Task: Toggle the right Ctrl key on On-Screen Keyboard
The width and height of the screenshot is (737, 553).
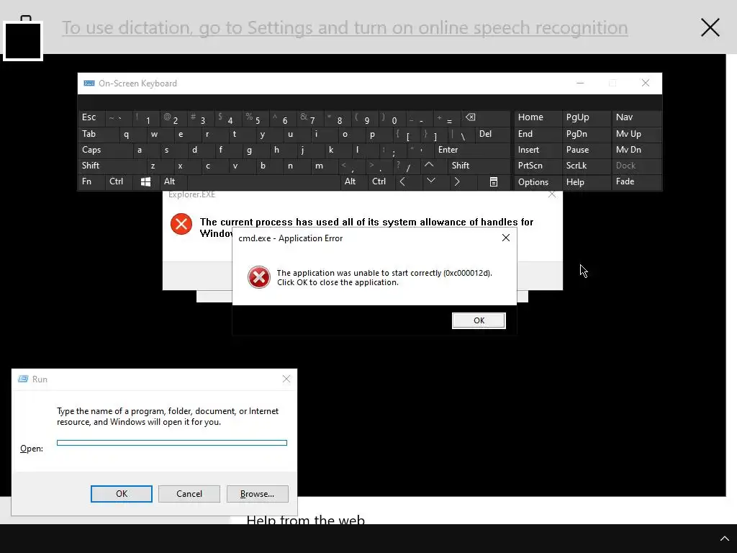Action: point(381,181)
